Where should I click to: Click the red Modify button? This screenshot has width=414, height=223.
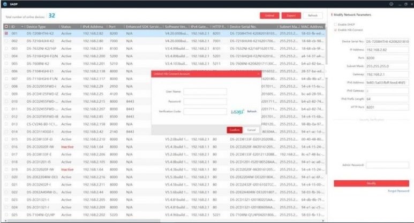(371, 183)
